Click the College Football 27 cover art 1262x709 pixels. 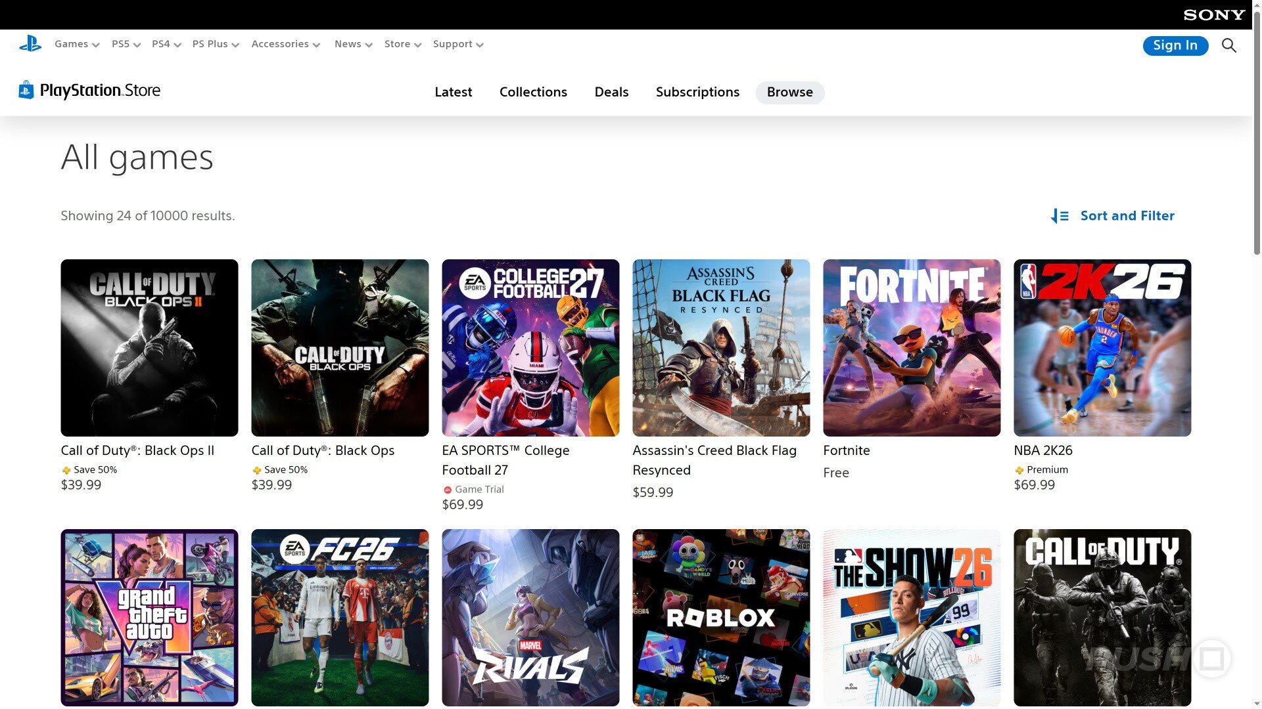click(530, 348)
